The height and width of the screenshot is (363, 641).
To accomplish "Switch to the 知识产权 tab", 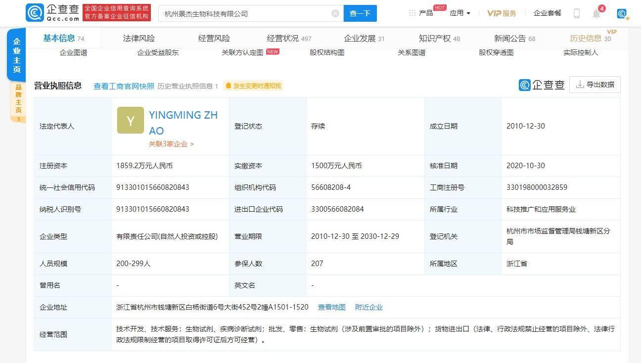I will click(439, 38).
